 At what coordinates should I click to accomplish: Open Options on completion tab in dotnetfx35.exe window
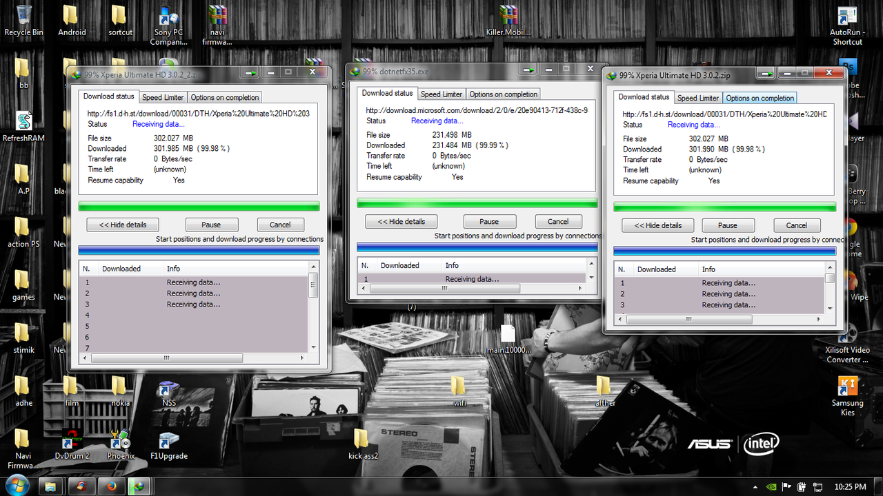click(x=503, y=94)
